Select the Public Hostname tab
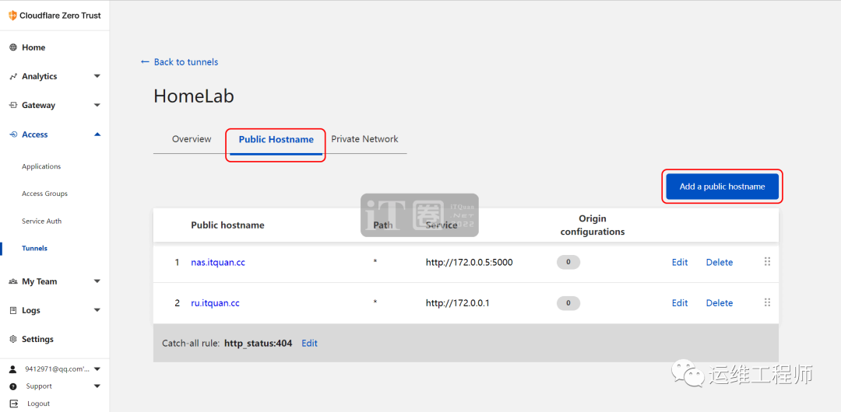Viewport: 841px width, 412px height. [x=276, y=139]
